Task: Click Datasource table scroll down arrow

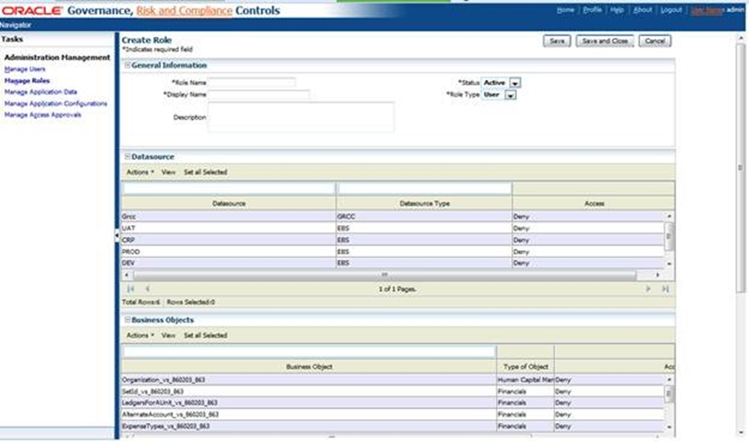Action: (669, 263)
